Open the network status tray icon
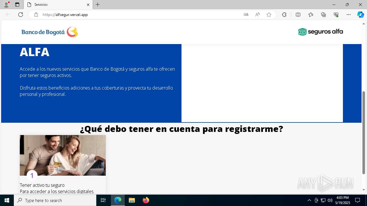This screenshot has height=206, width=367. pos(323,200)
